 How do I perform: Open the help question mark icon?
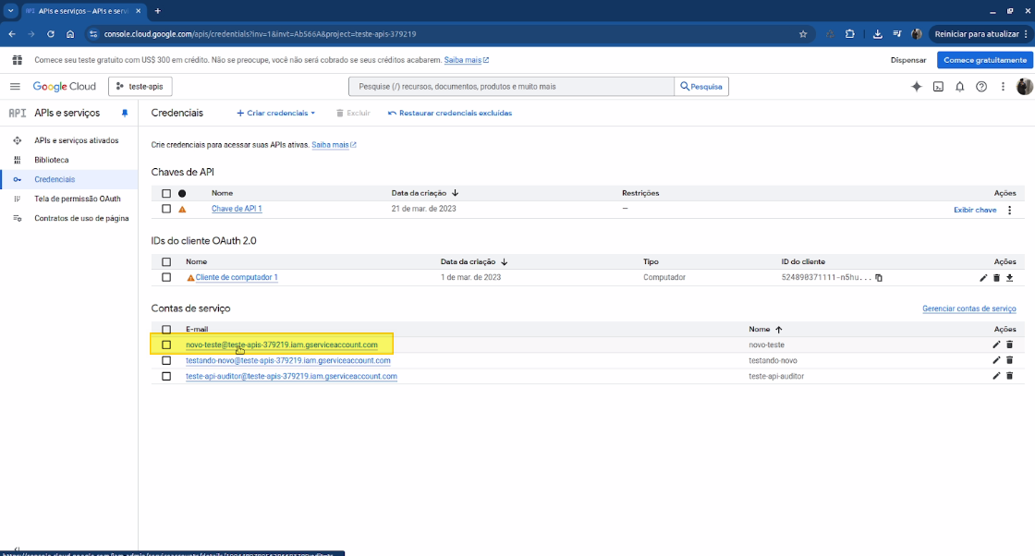point(981,87)
